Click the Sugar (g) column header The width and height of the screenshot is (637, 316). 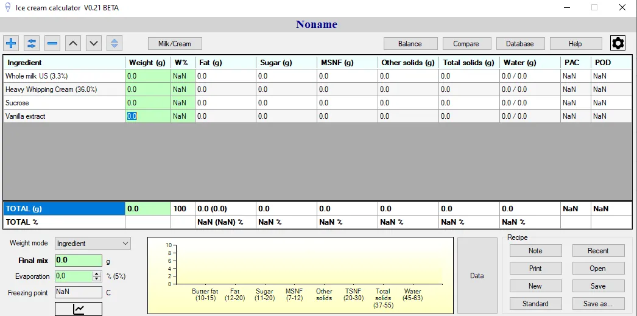286,63
